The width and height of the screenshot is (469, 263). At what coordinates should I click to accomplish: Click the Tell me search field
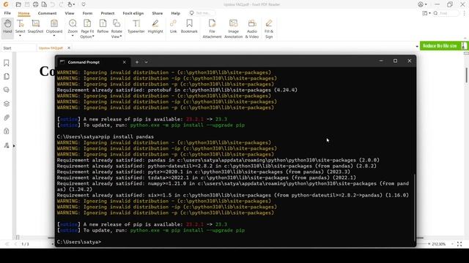(202, 13)
